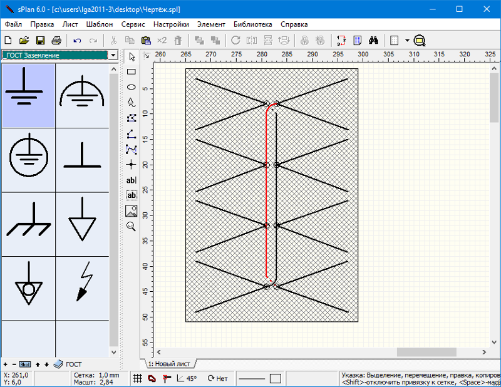This screenshot has height=387, width=501.
Task: Switch to sheet tab 1: Новый лист
Action: (169, 364)
